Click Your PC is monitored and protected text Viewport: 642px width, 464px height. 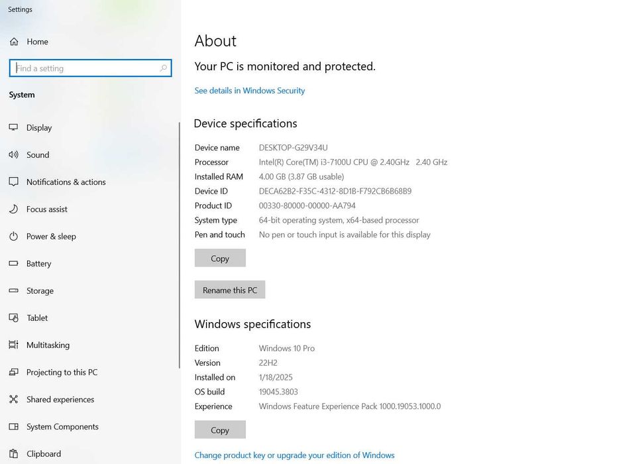coord(285,66)
